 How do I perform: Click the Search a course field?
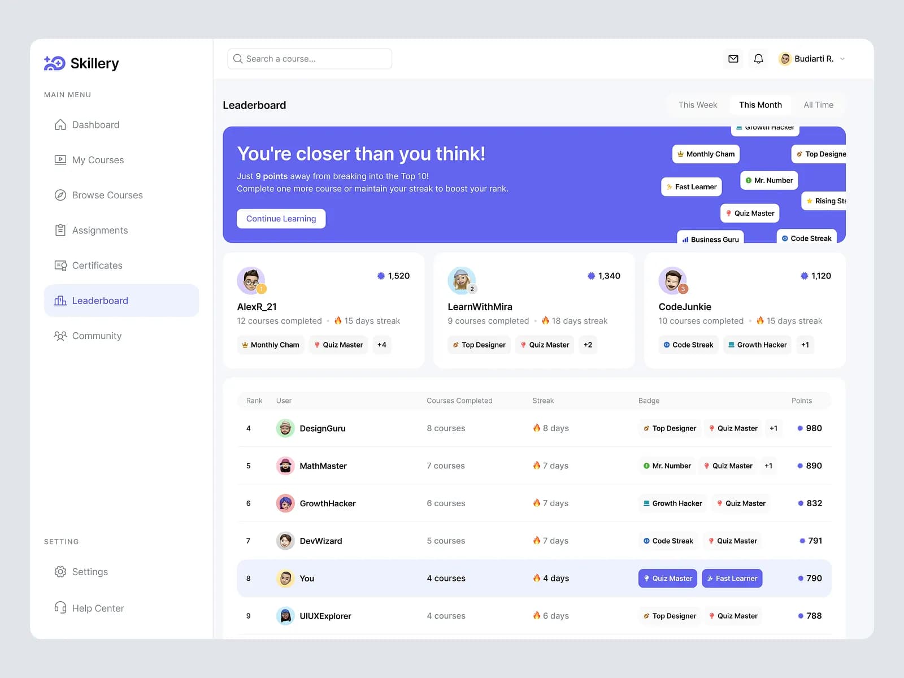(x=310, y=59)
